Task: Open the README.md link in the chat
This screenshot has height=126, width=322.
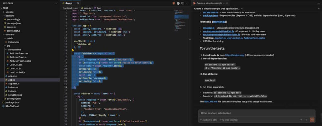Action: (x=210, y=102)
